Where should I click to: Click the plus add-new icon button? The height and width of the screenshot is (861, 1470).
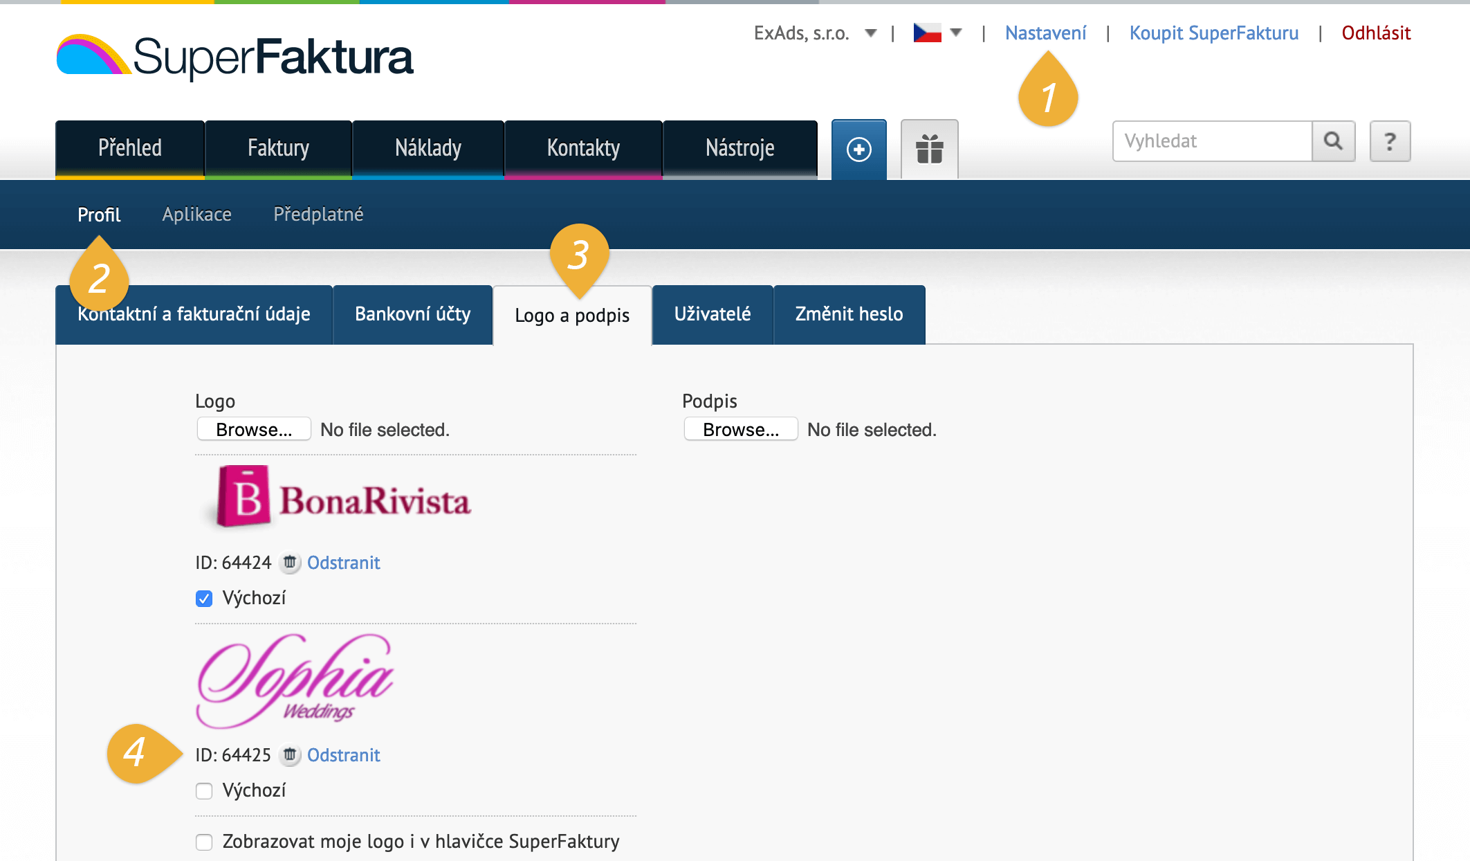[x=859, y=149]
